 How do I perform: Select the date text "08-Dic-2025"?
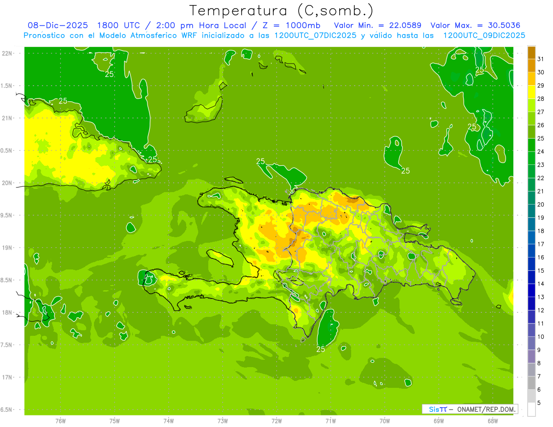tap(57, 25)
